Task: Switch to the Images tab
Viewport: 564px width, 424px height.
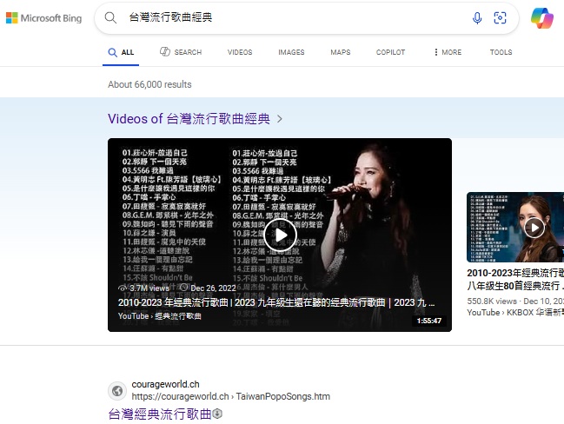Action: point(291,52)
